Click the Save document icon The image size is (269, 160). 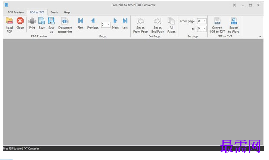tap(42, 21)
